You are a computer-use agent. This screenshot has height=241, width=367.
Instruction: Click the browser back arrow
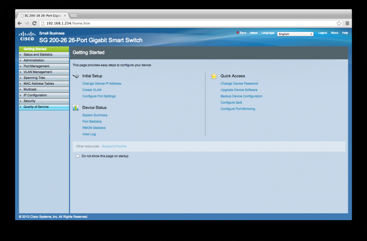click(20, 23)
